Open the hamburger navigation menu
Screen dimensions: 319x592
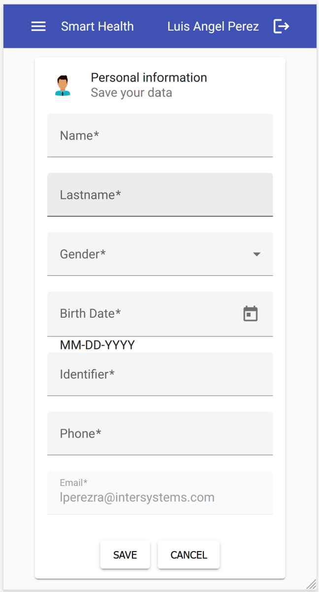pyautogui.click(x=38, y=27)
